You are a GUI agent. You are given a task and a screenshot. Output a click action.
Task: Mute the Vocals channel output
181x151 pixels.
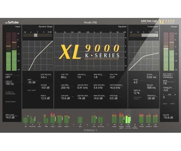pyautogui.click(x=173, y=104)
